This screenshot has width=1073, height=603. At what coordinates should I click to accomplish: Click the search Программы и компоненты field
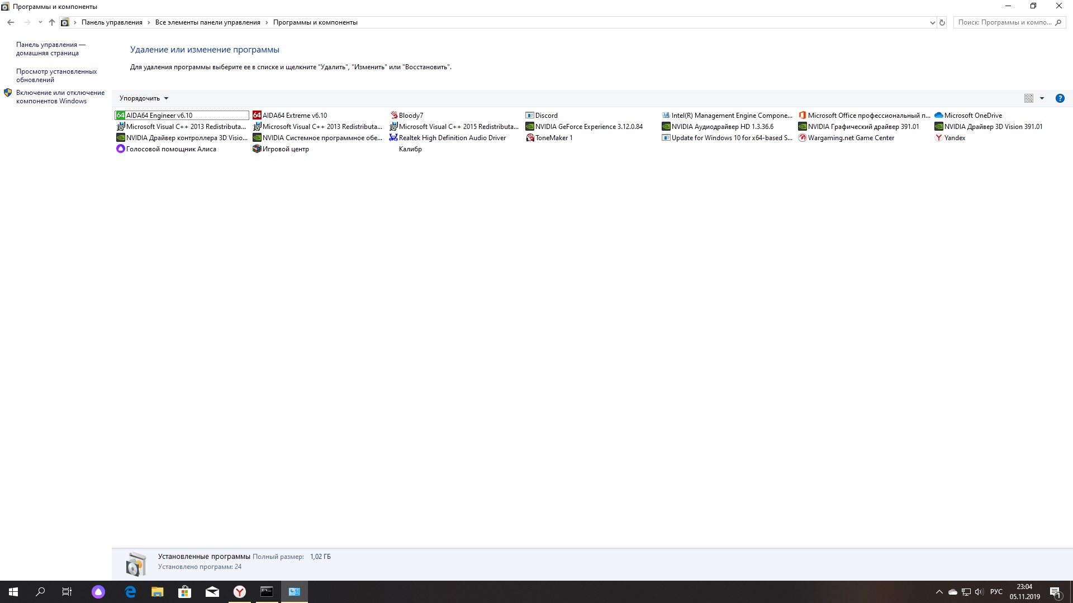point(1009,23)
